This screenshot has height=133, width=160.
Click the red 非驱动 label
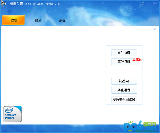click(x=137, y=60)
